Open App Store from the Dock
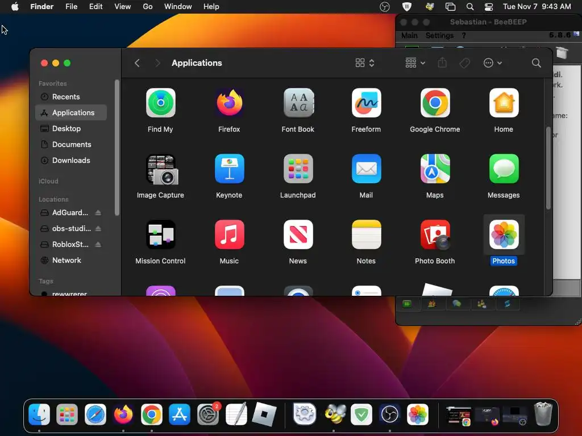582x436 pixels. tap(180, 414)
